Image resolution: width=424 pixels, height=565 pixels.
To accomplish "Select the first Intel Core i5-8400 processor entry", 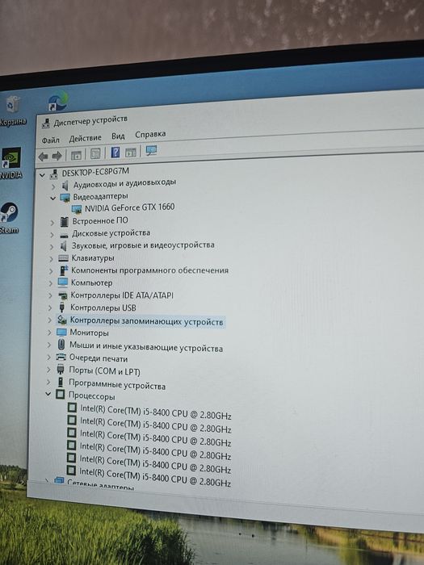I will coord(155,412).
